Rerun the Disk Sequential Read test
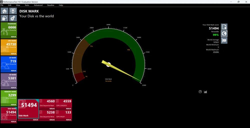 click(52, 109)
